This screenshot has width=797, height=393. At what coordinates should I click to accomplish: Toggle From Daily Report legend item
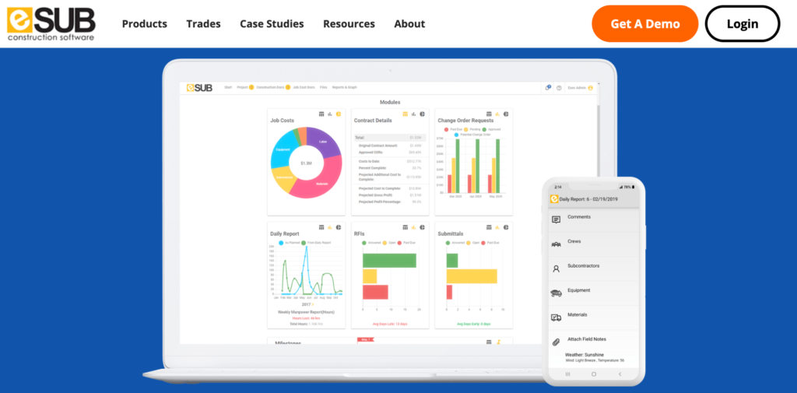(x=316, y=243)
